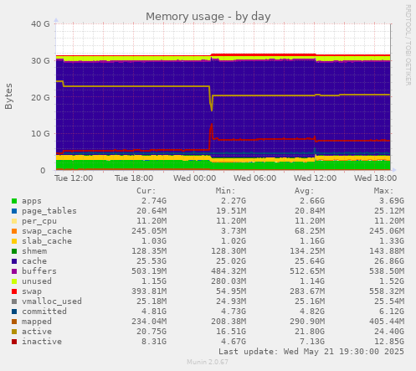Click the pale yellow per_cpu legend swatch
This screenshot has height=371, width=416.
point(14,221)
